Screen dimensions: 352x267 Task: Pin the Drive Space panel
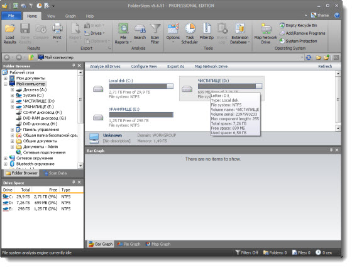pos(74,182)
